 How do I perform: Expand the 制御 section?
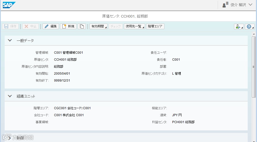pos(10,138)
